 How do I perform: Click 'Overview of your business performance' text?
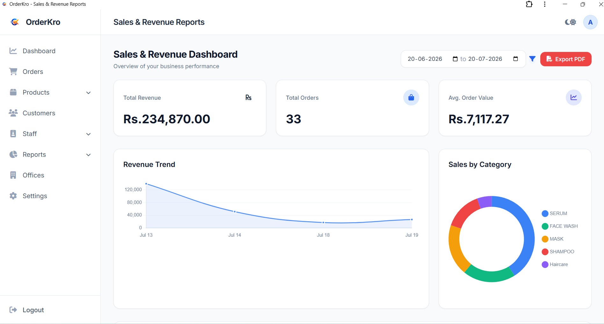pos(166,66)
